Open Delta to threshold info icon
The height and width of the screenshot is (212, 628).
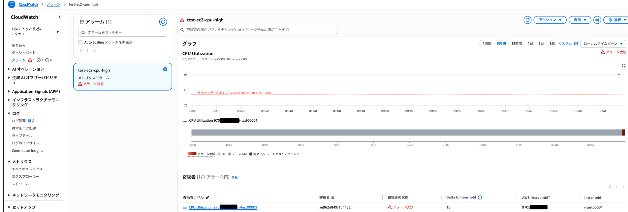[480, 197]
